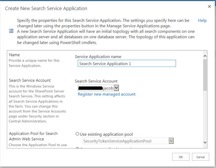The image size is (216, 168).
Task: Click the Search Service Account section heading
Action: pyautogui.click(x=30, y=80)
